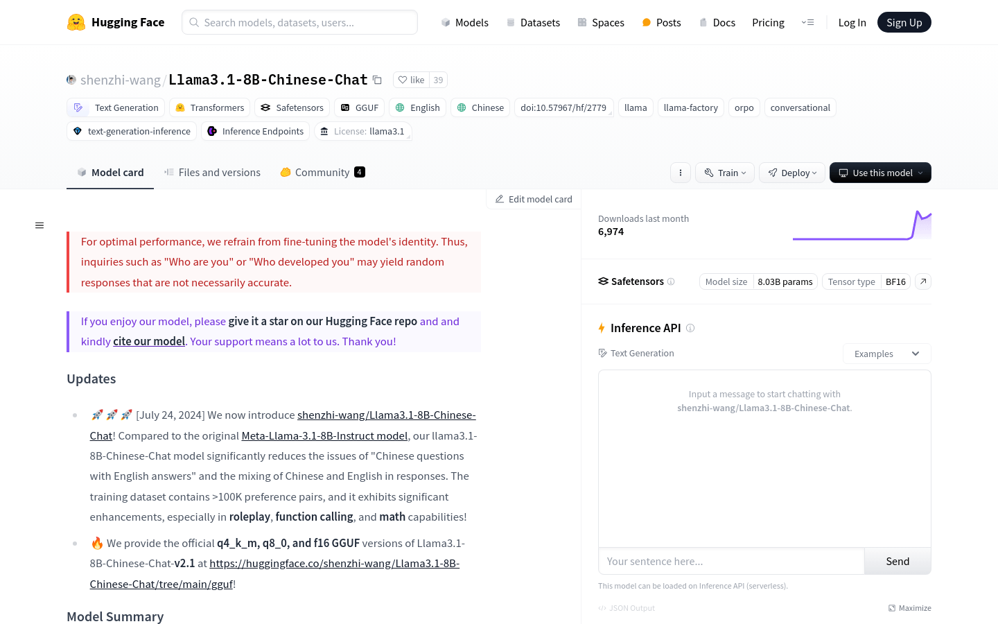This screenshot has height=624, width=998.
Task: Toggle JSON Output view
Action: coord(627,608)
